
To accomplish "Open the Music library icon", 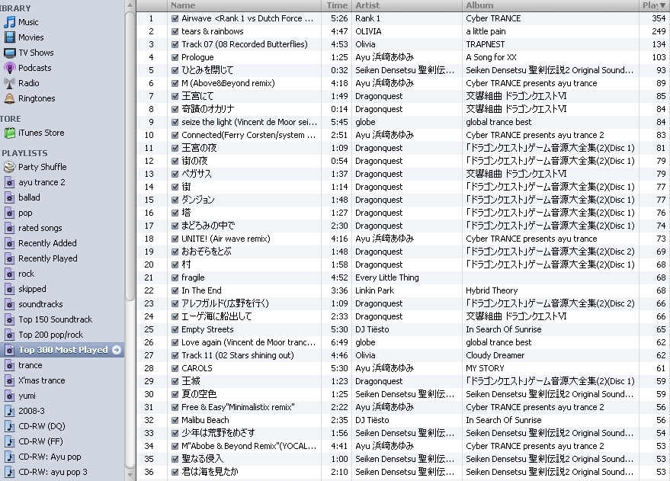I will coord(9,22).
